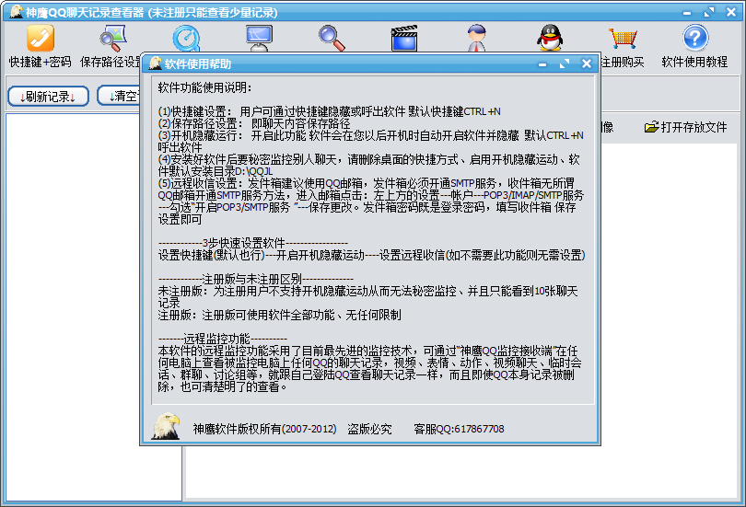Open the 快捷键+密码 hotkey settings icon
746x507 pixels.
tap(40, 38)
